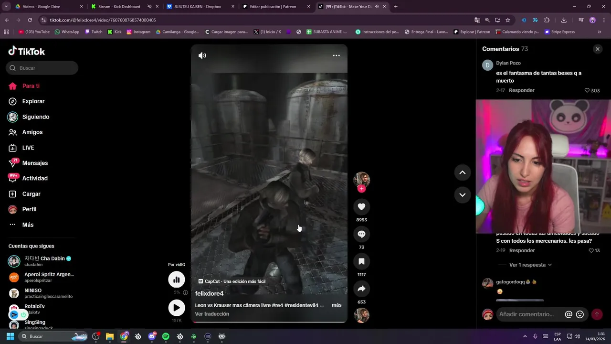Image resolution: width=611 pixels, height=344 pixels.
Task: Open the video three-dot options menu
Action: click(336, 55)
